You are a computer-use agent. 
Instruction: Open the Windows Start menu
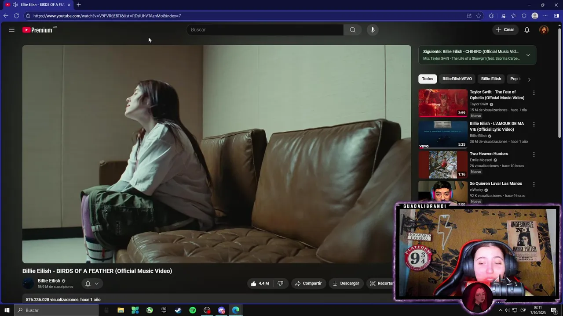coord(7,310)
